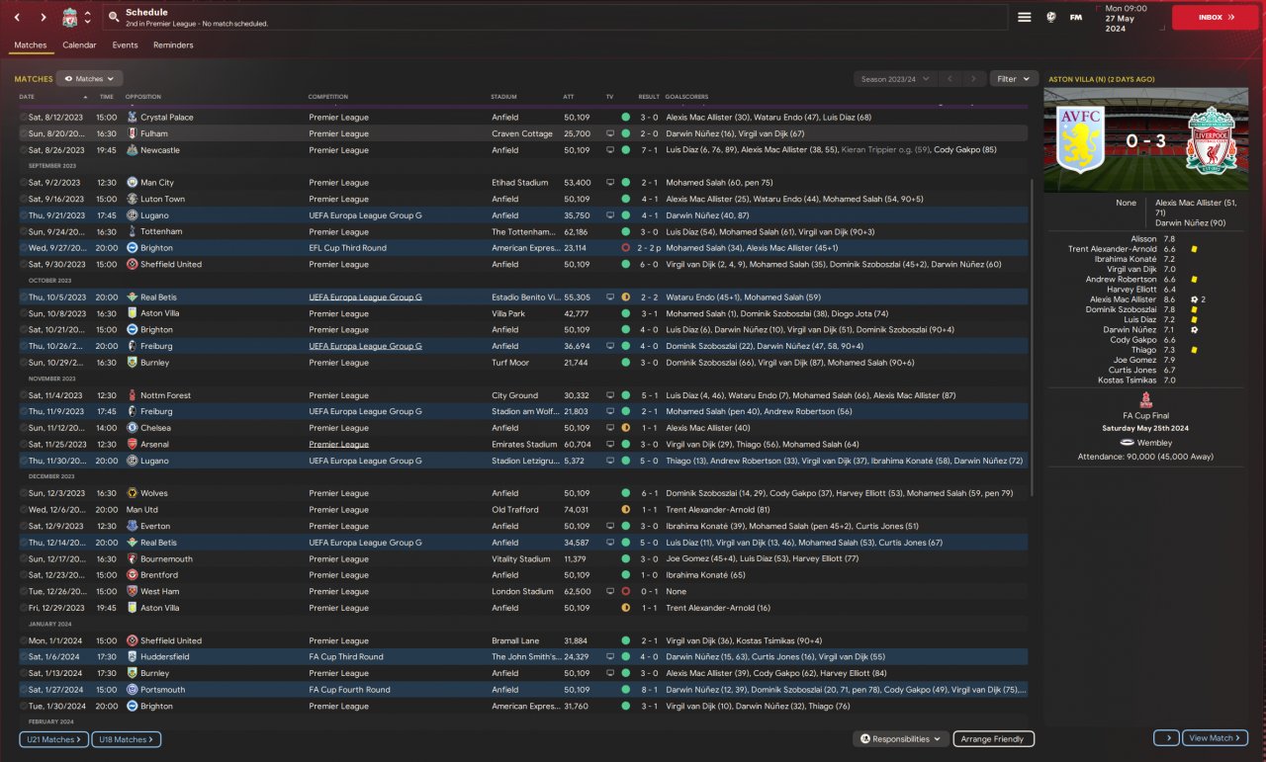The height and width of the screenshot is (762, 1266).
Task: Open the Responsibilities dropdown
Action: click(902, 739)
